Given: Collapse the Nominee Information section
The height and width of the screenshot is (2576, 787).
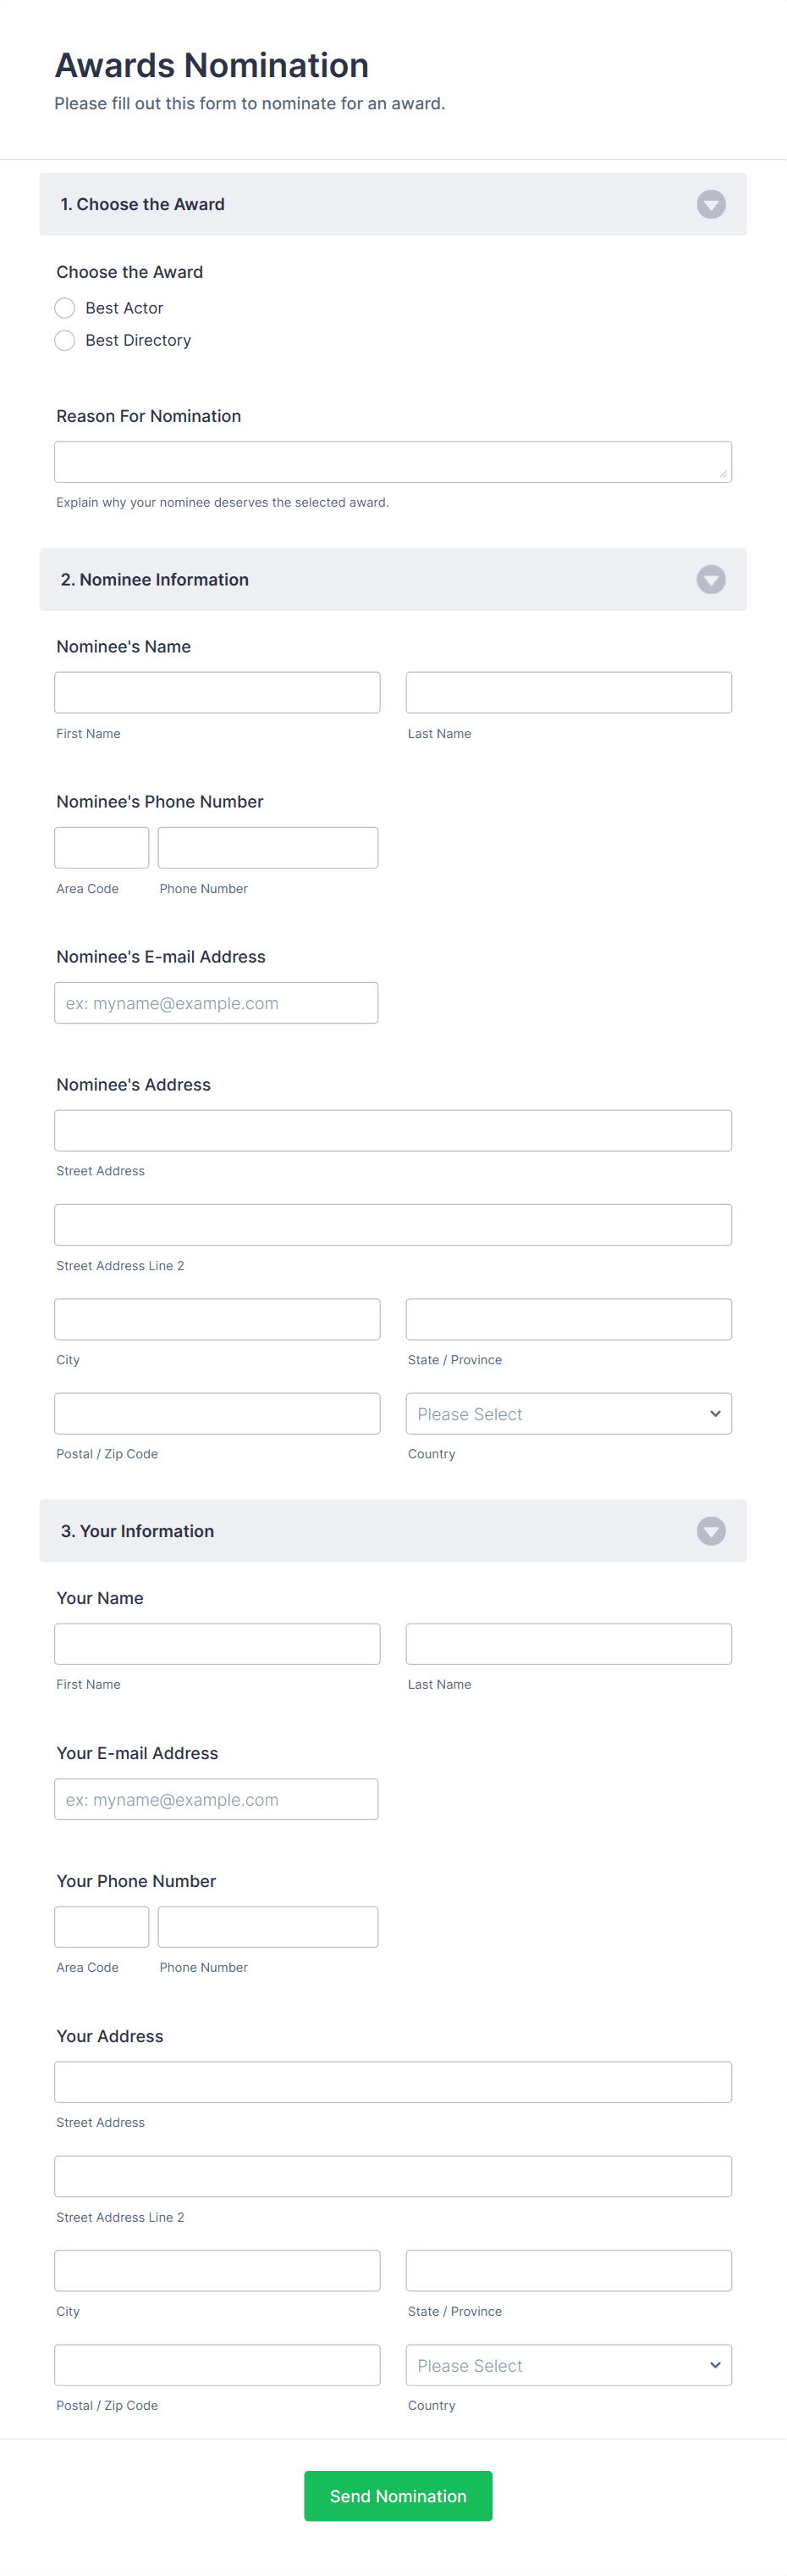Looking at the screenshot, I should tap(710, 579).
